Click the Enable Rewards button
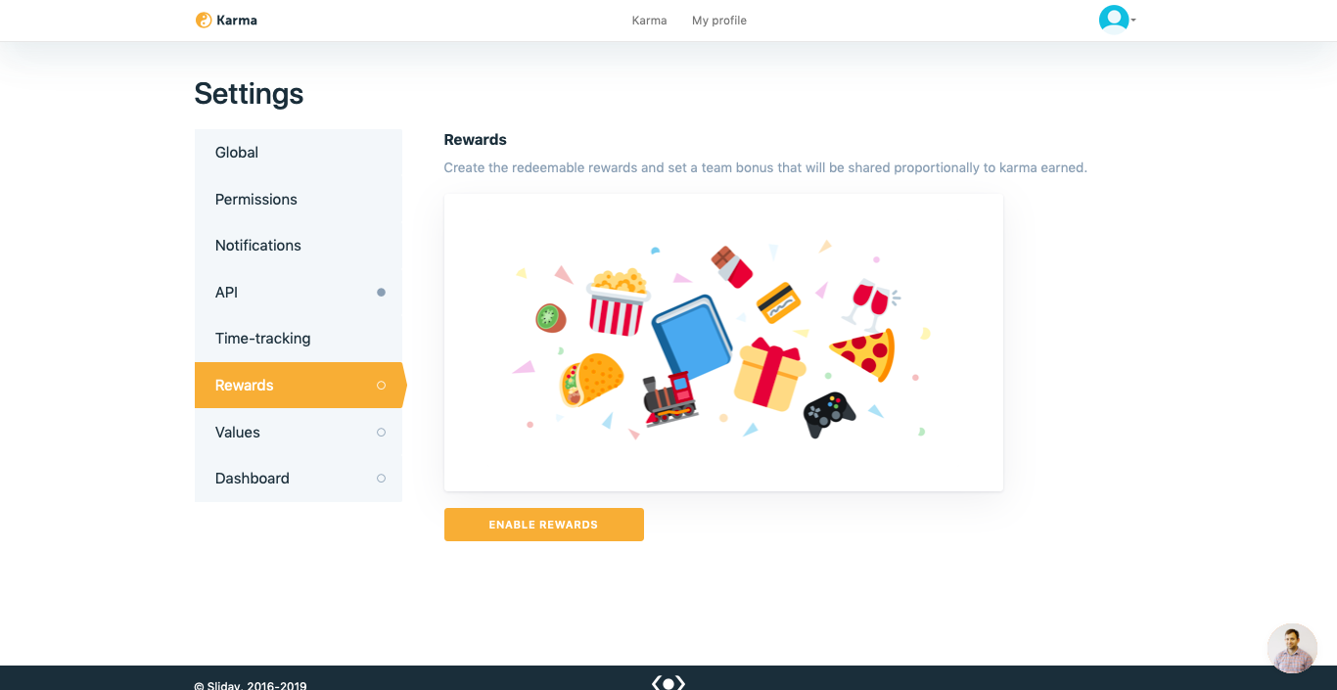1337x690 pixels. [544, 525]
